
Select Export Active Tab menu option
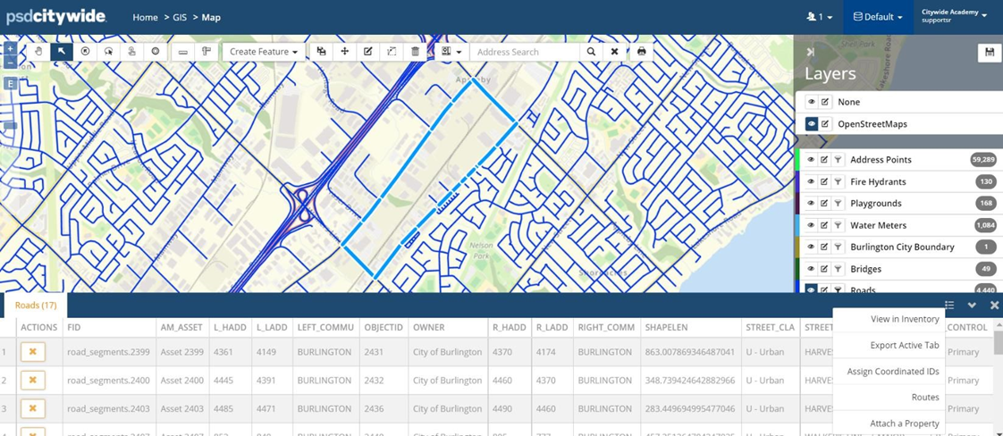904,345
